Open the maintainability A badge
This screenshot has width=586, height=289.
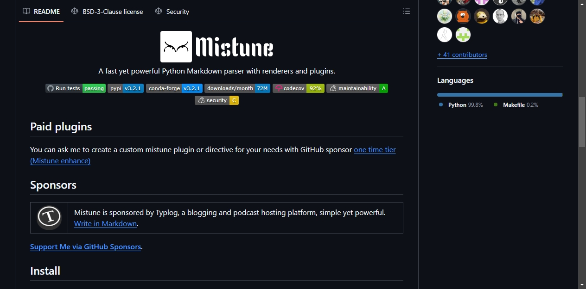tap(357, 88)
